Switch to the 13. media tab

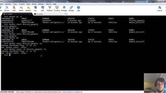coord(49,14)
